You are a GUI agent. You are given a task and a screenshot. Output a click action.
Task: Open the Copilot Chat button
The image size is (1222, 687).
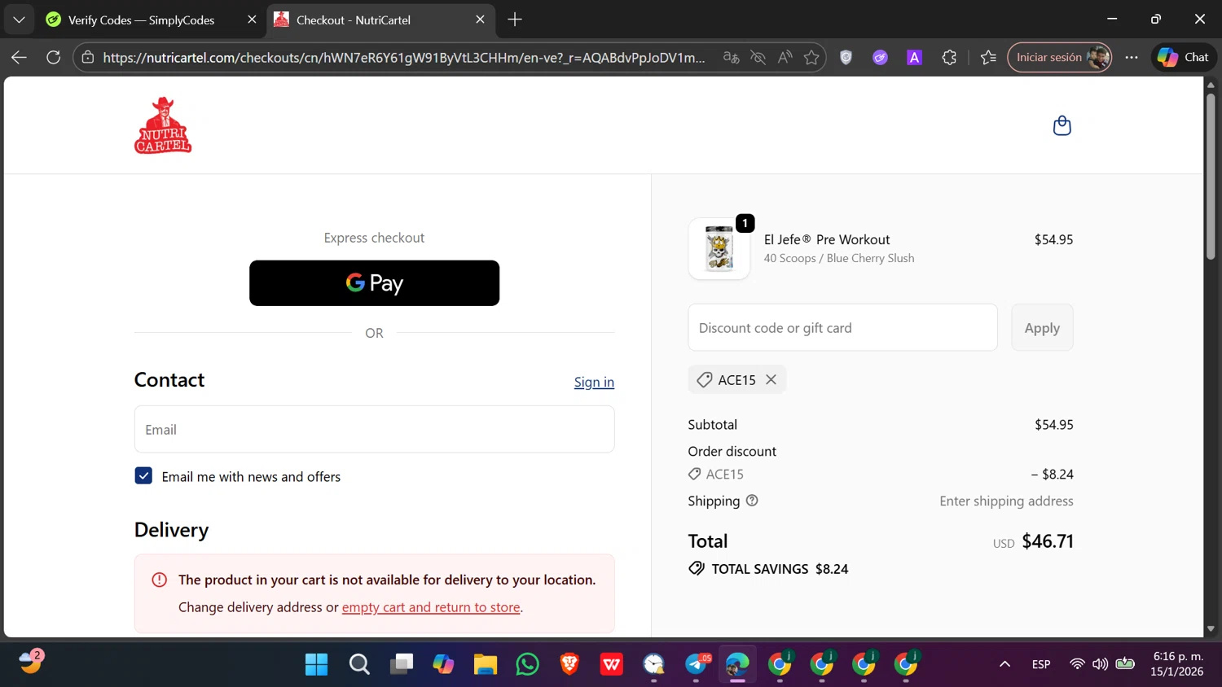pyautogui.click(x=1184, y=57)
